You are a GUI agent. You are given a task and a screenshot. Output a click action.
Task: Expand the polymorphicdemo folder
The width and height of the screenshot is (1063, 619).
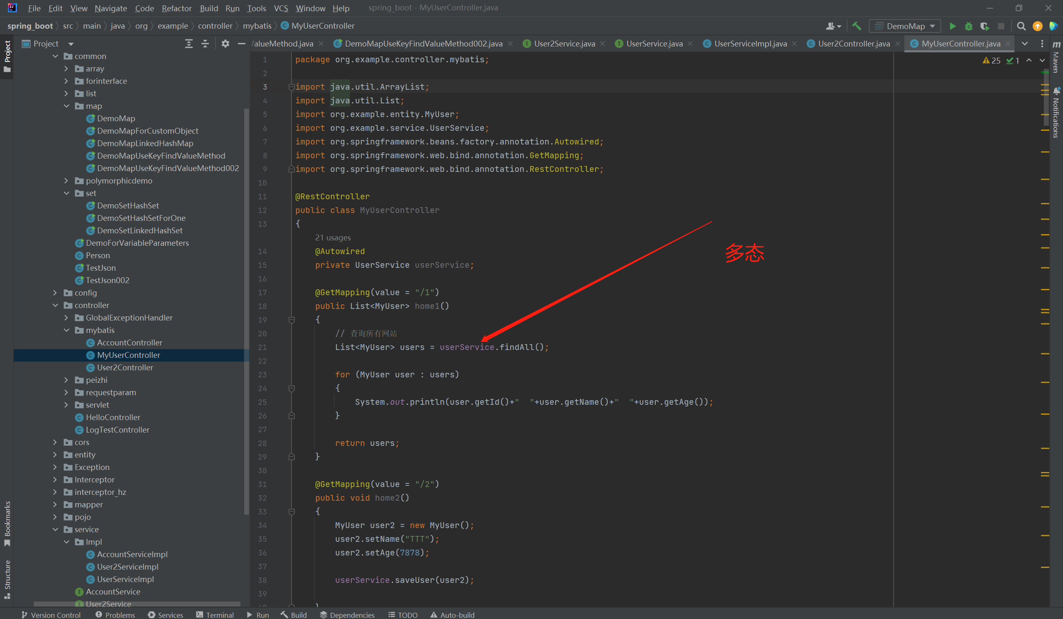(66, 181)
